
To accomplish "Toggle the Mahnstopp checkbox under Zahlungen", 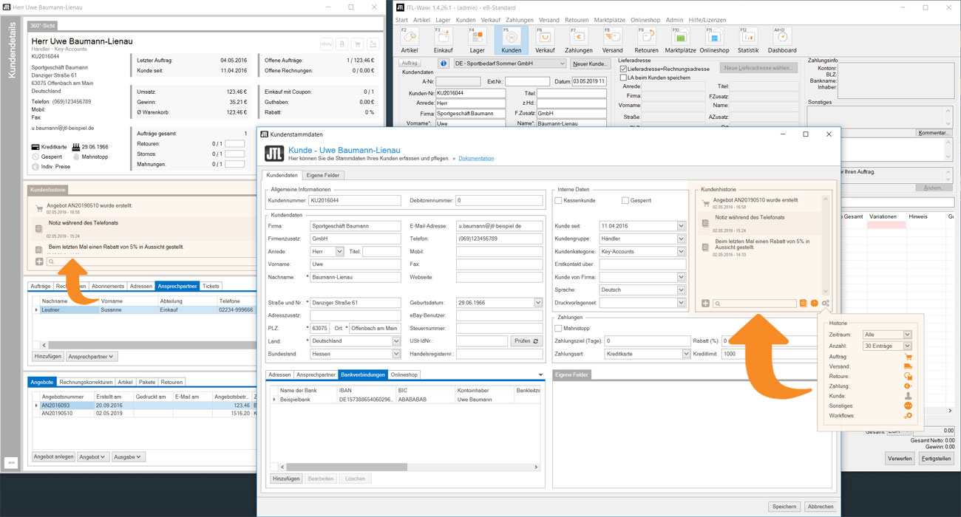I will [559, 329].
